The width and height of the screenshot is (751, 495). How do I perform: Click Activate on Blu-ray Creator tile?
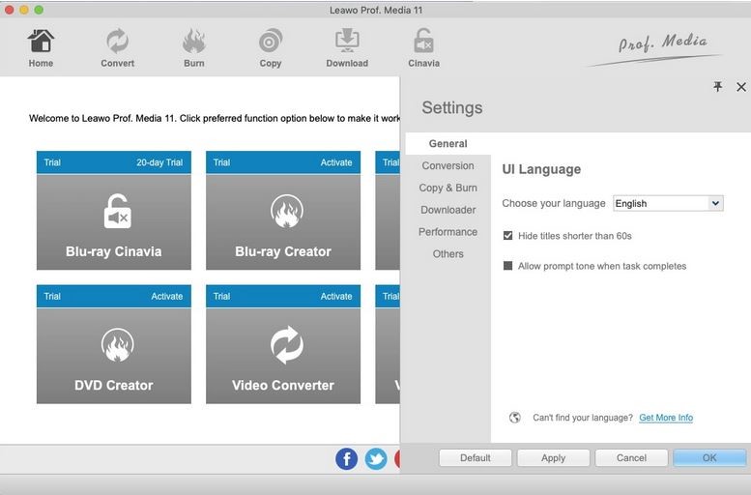click(336, 162)
